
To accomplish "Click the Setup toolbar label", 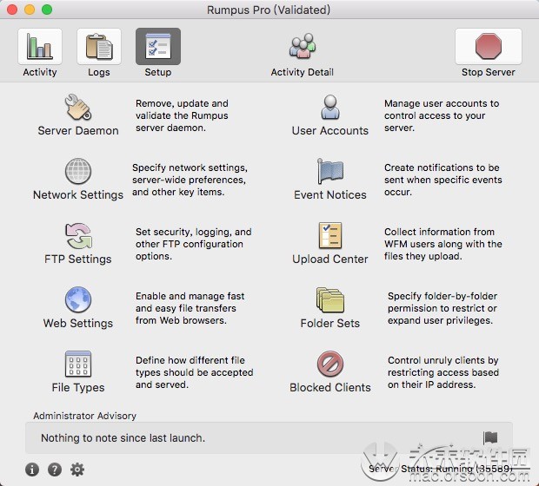I will 158,72.
